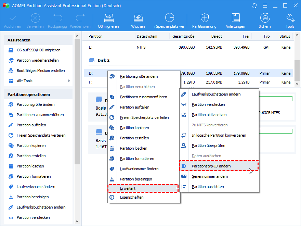Click the Sichern backup icon
The width and height of the screenshot is (301, 226).
click(265, 18)
